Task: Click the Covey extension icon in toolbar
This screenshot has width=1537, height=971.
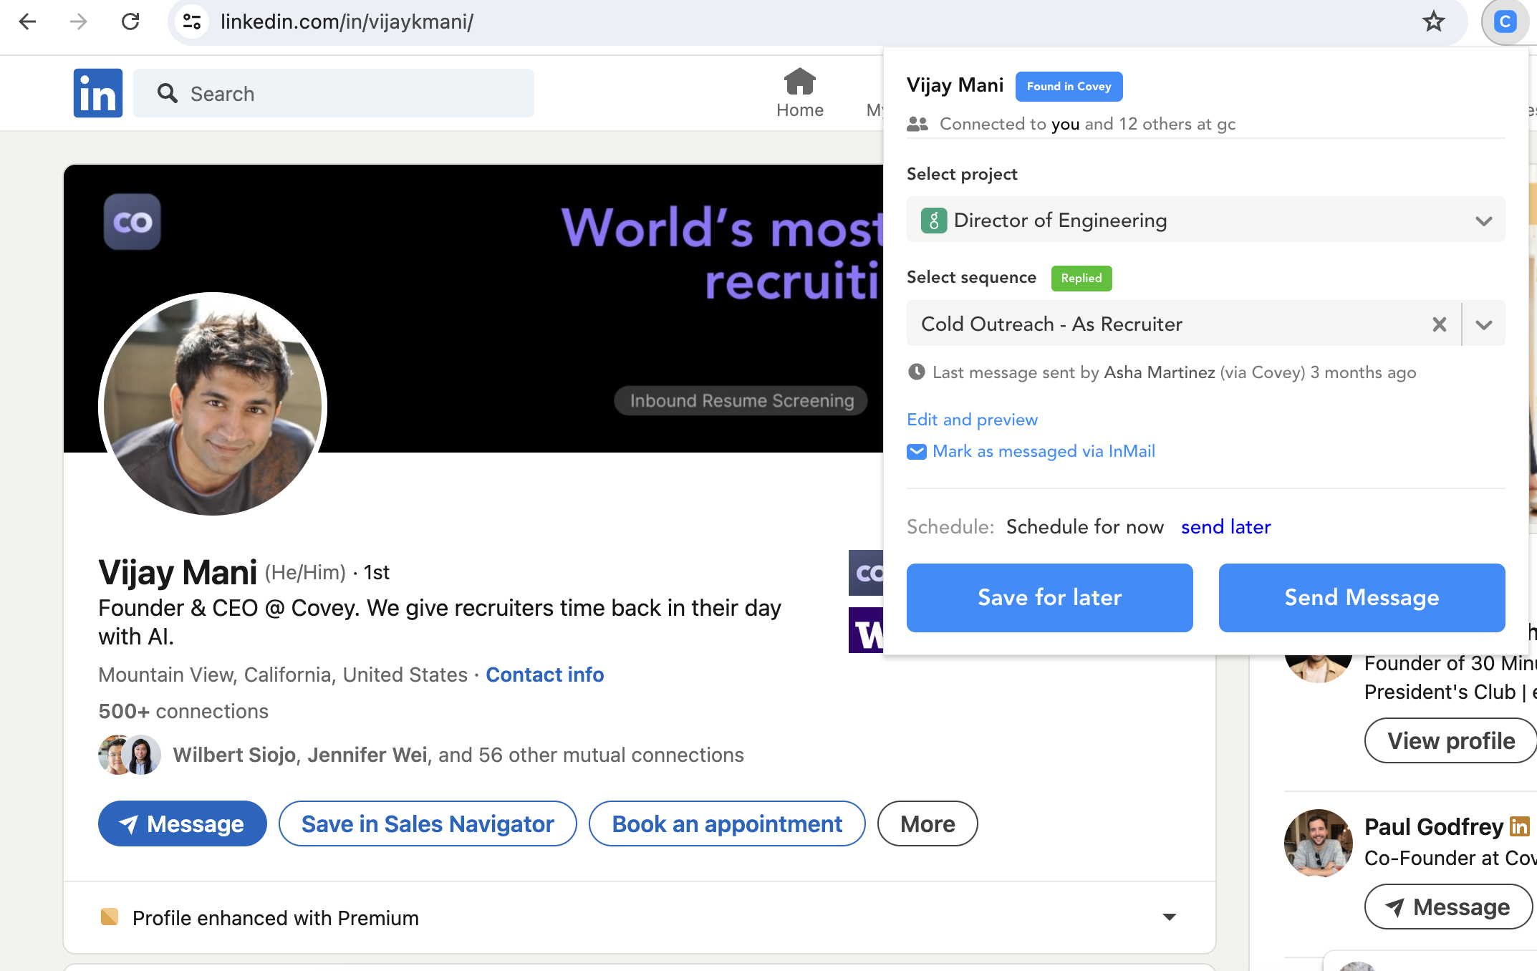Action: pyautogui.click(x=1505, y=22)
